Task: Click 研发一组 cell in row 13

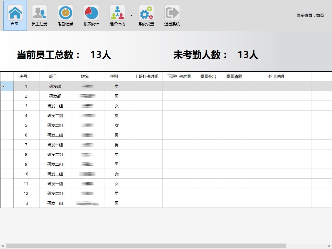Action: point(55,203)
